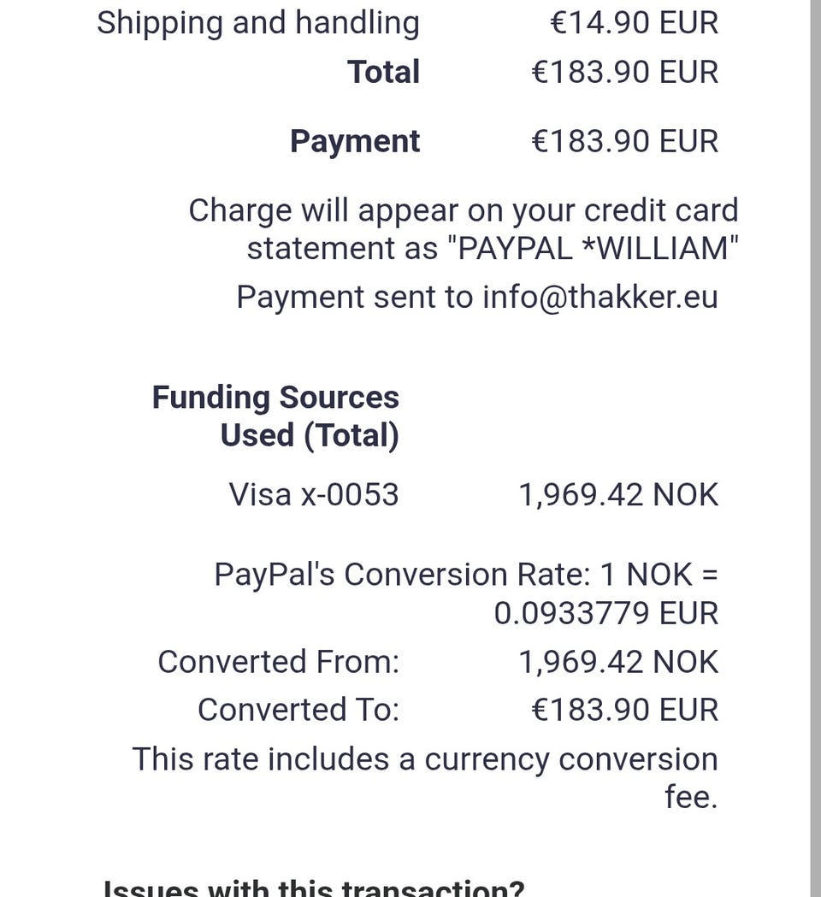Click the 0.0933779 EUR rate value

[x=605, y=613]
